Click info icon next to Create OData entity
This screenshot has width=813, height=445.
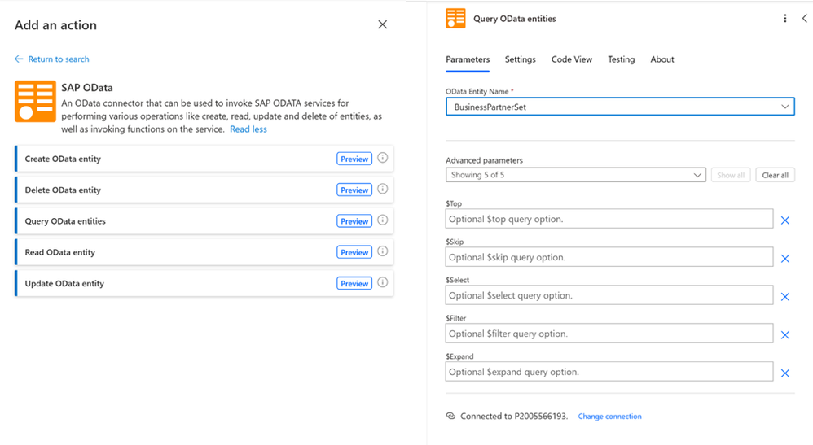pos(383,159)
